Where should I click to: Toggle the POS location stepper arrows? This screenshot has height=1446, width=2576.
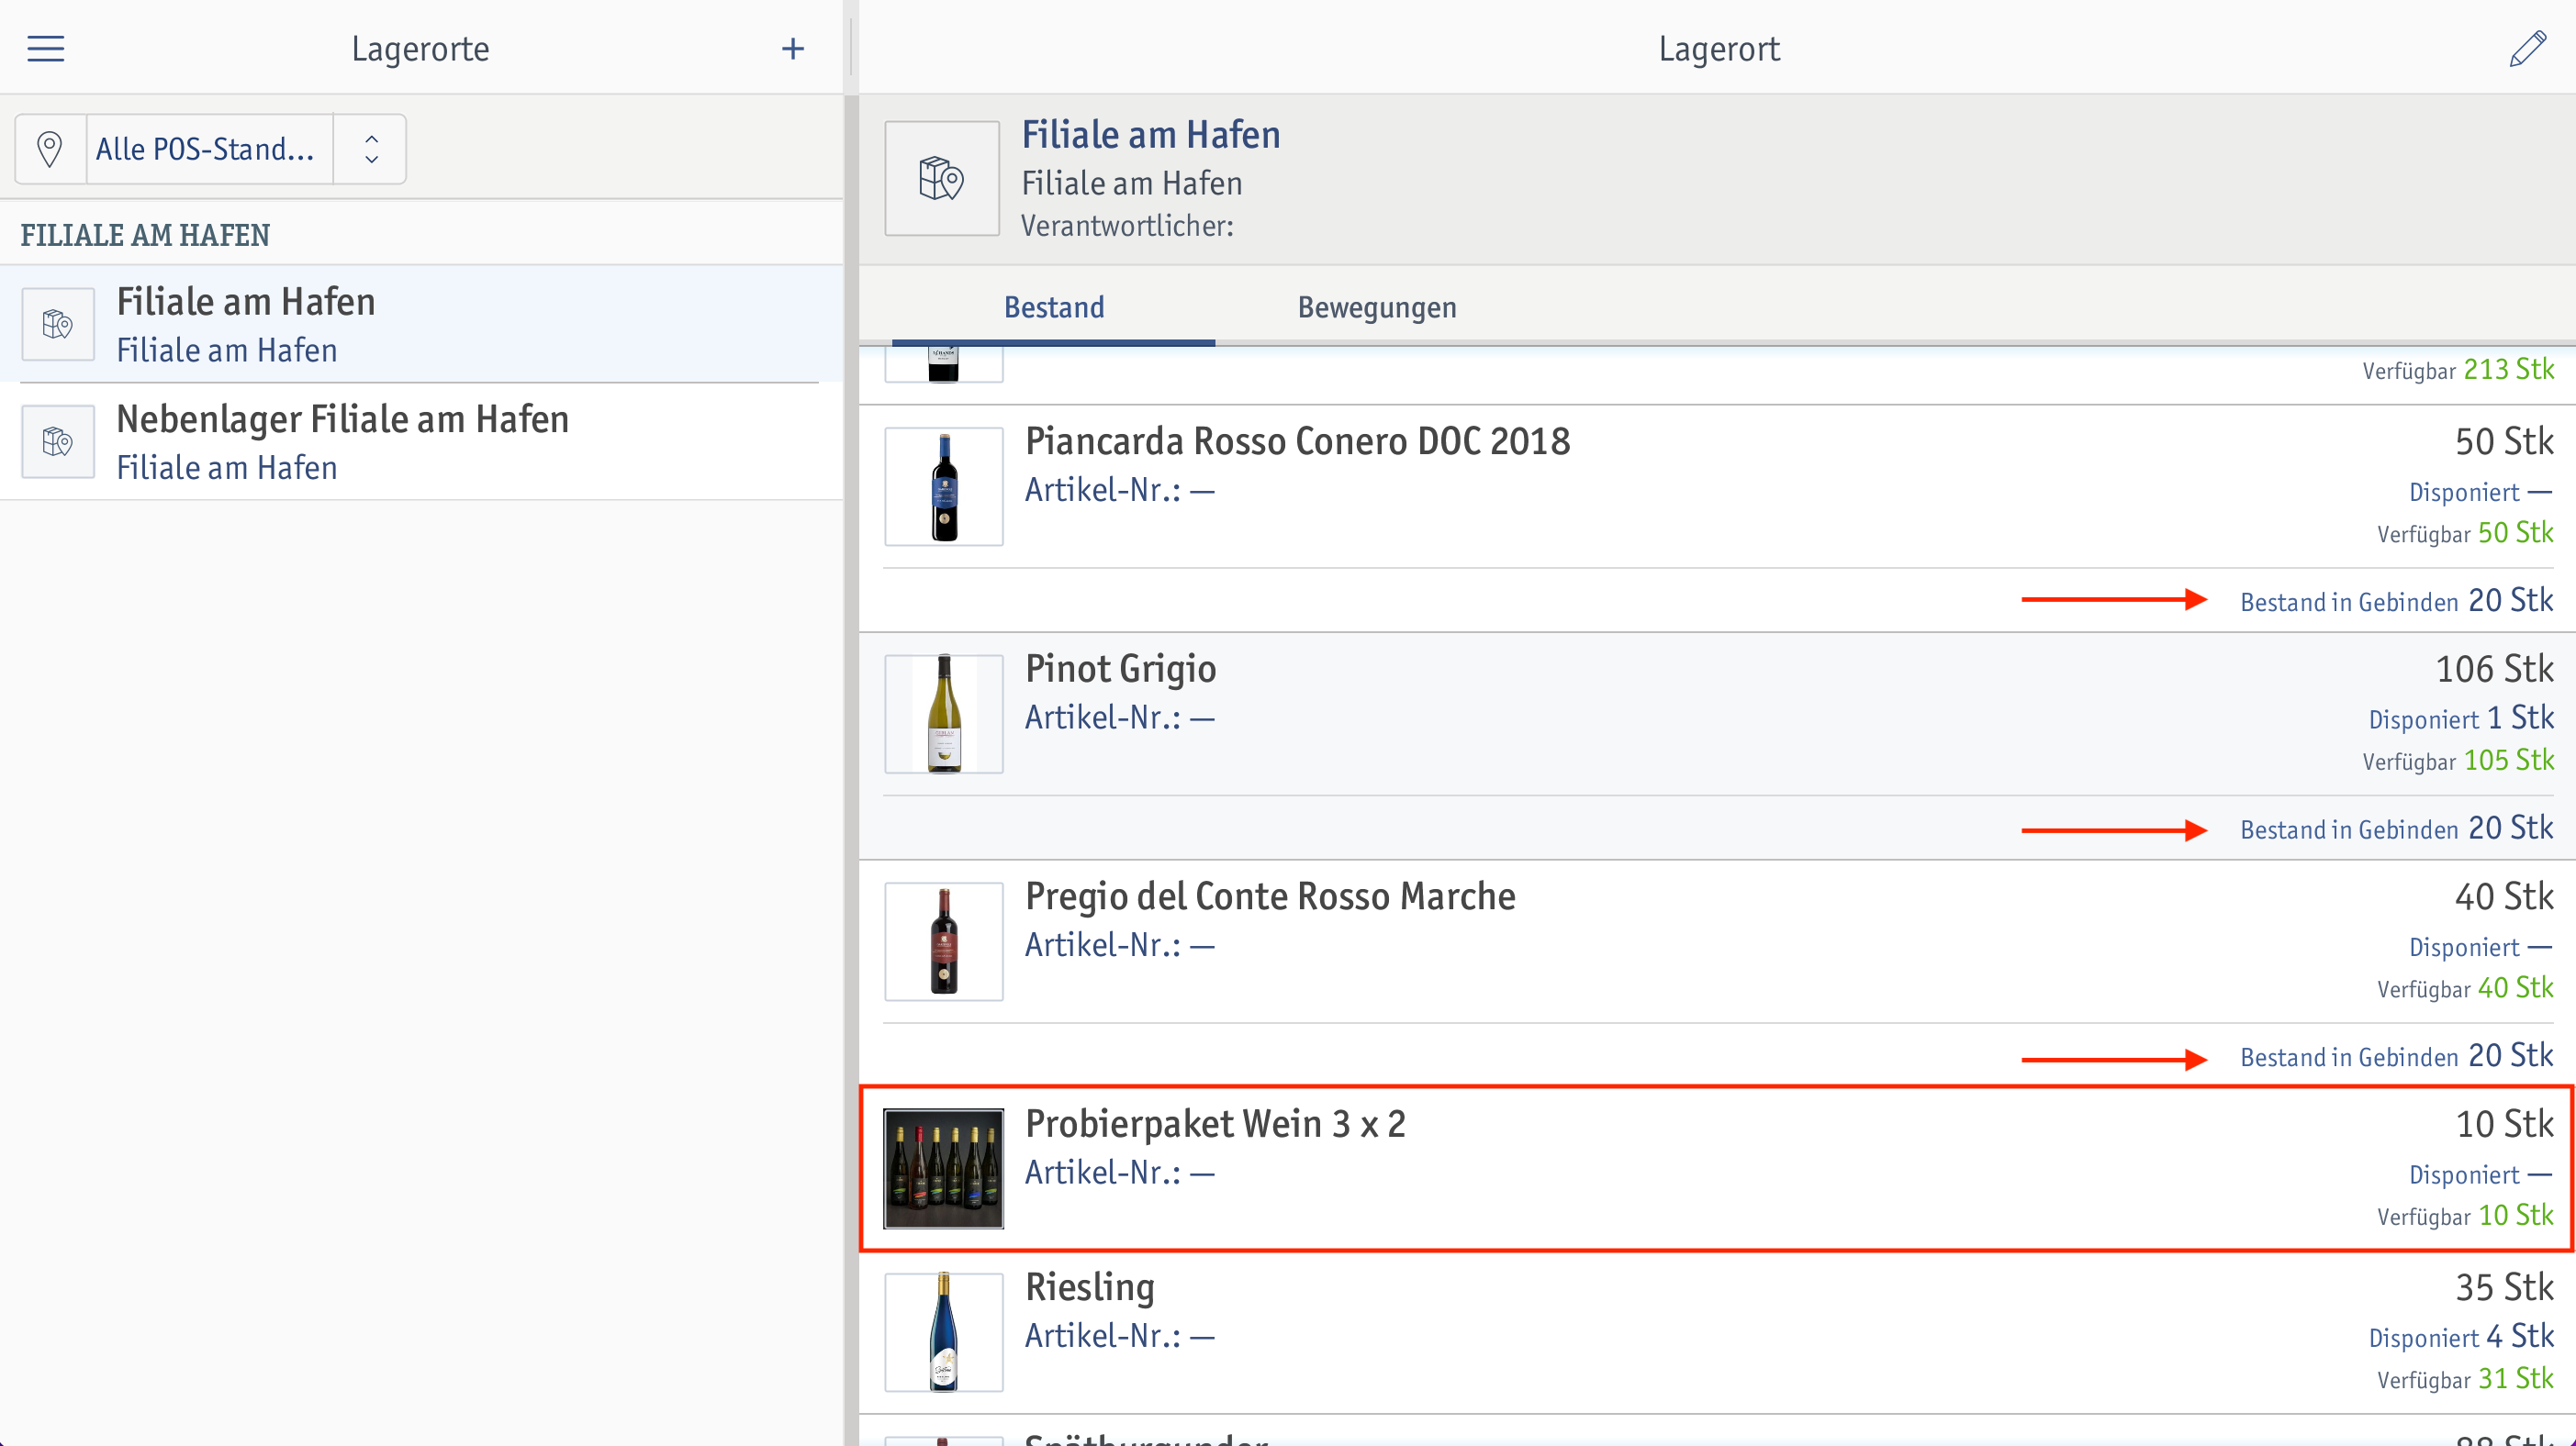pos(371,149)
